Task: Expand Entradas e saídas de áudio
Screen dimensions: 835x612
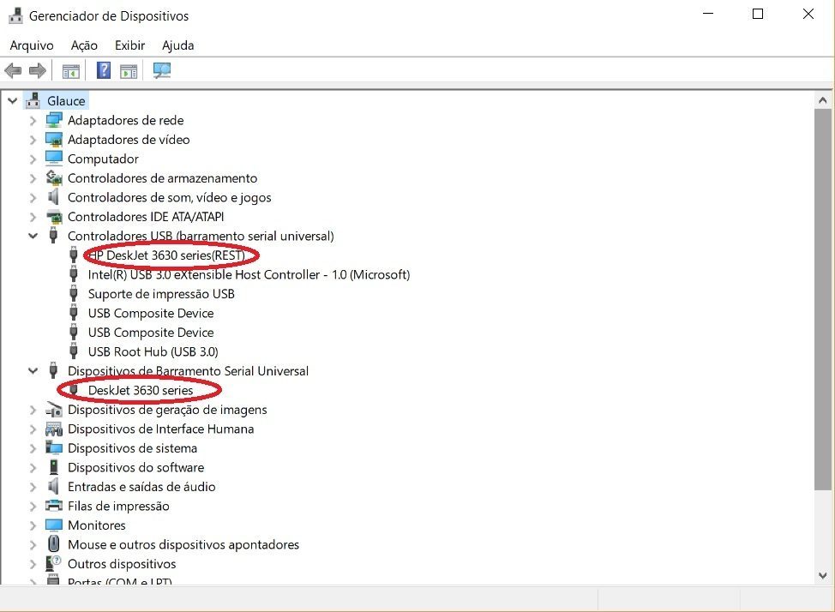Action: 33,487
